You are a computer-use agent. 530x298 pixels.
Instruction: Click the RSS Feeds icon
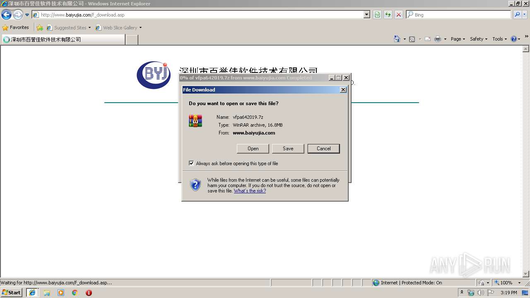[x=412, y=39]
